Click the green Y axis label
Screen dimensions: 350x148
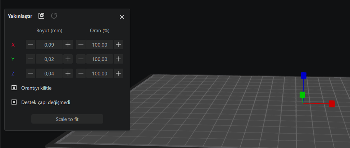(x=13, y=59)
